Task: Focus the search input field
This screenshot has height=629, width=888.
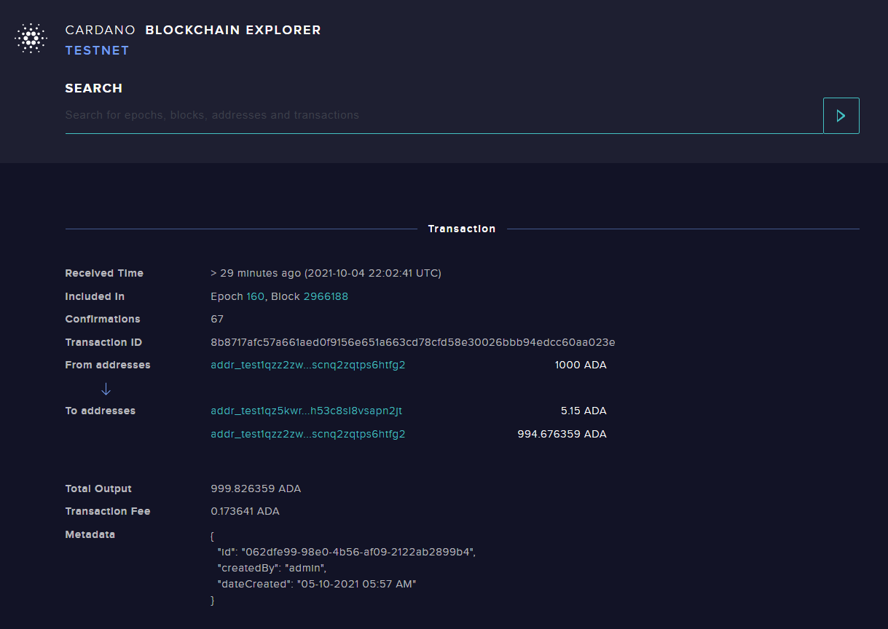Action: [444, 115]
